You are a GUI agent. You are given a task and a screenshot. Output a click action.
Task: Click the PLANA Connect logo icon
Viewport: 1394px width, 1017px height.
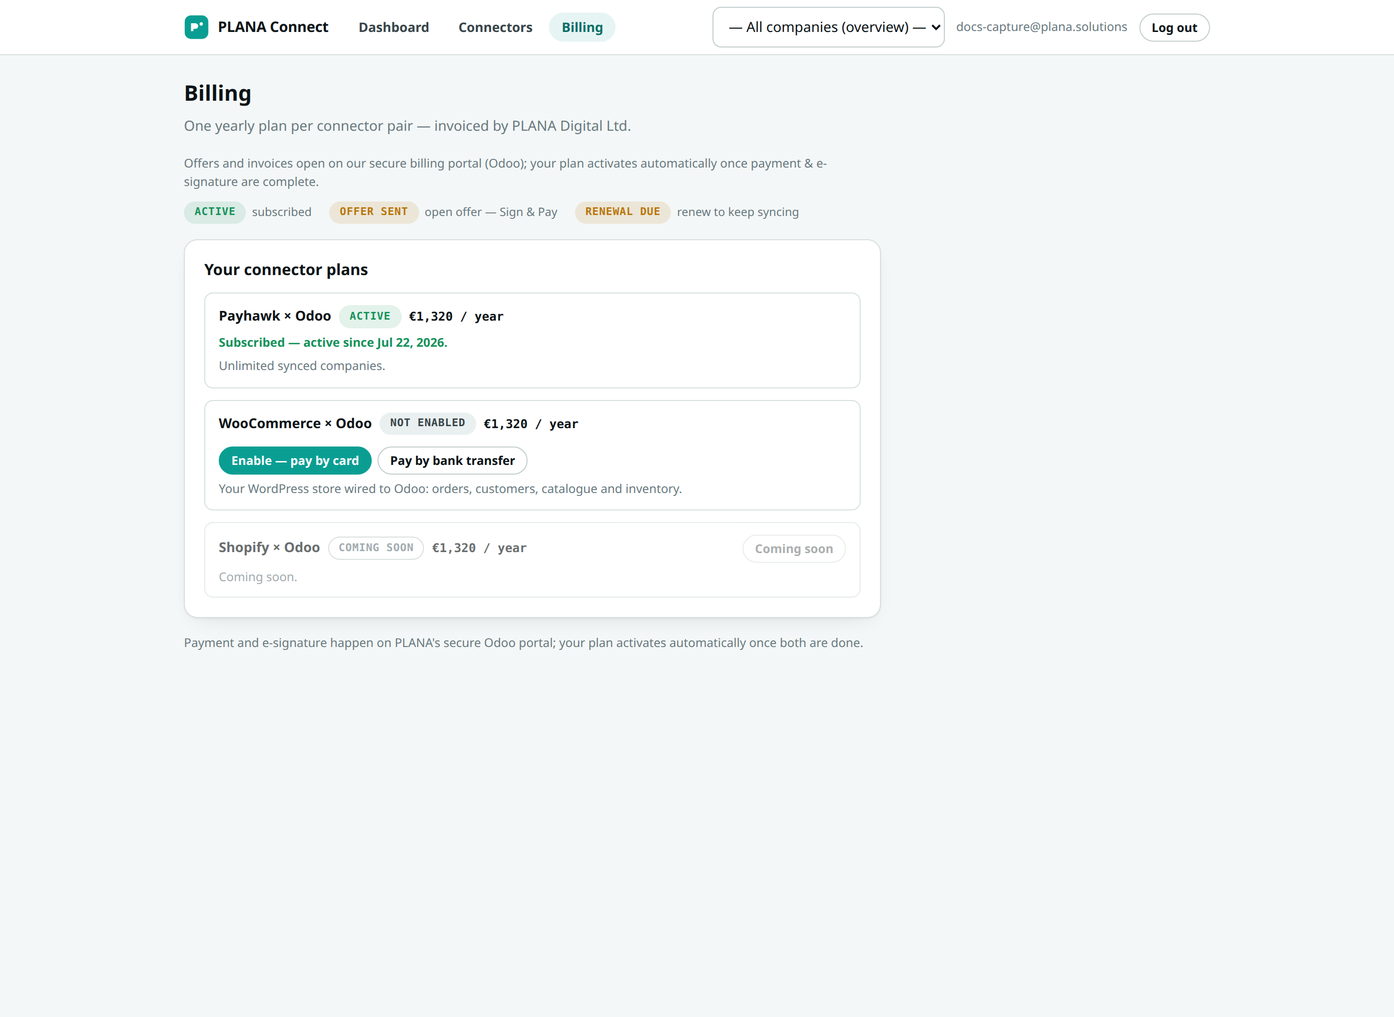click(196, 27)
